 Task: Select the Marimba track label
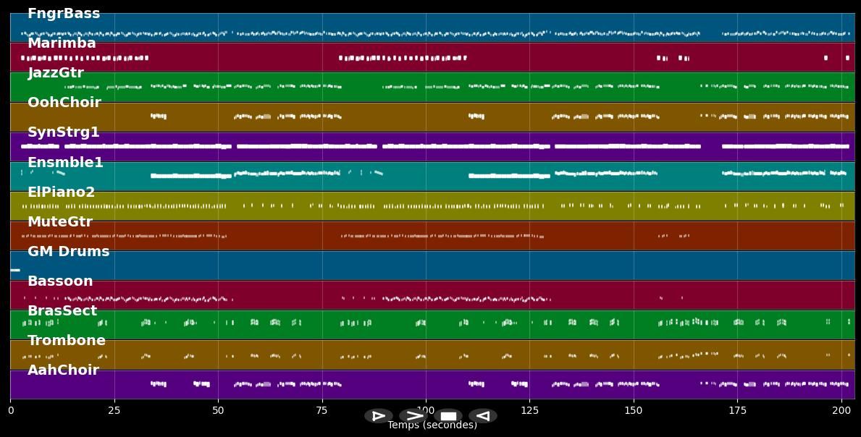click(62, 43)
